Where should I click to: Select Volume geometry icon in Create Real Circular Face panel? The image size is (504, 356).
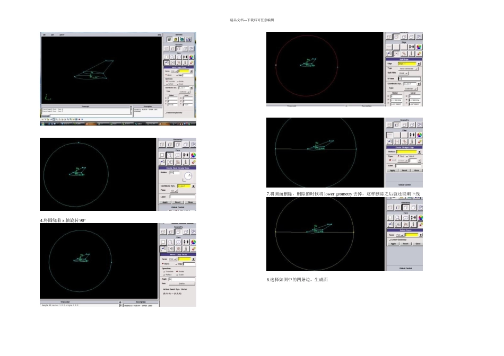pyautogui.click(x=186, y=145)
